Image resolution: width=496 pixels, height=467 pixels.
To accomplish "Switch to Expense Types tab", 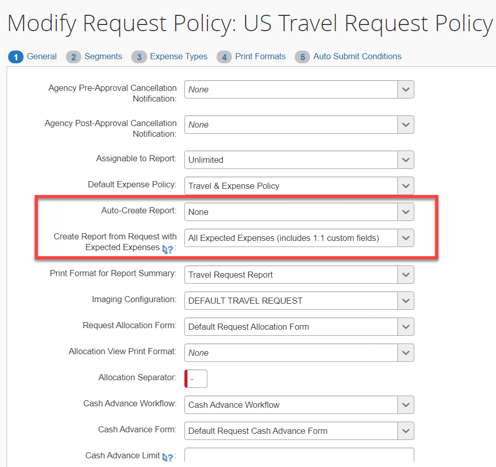I will 178,57.
